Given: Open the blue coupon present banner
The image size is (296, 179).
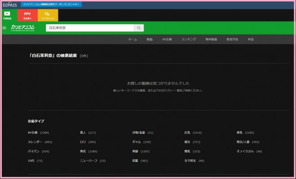Looking at the screenshot, I should 51,4.
